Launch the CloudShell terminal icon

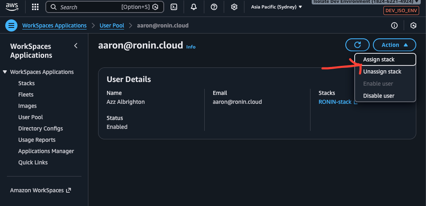[x=174, y=7]
